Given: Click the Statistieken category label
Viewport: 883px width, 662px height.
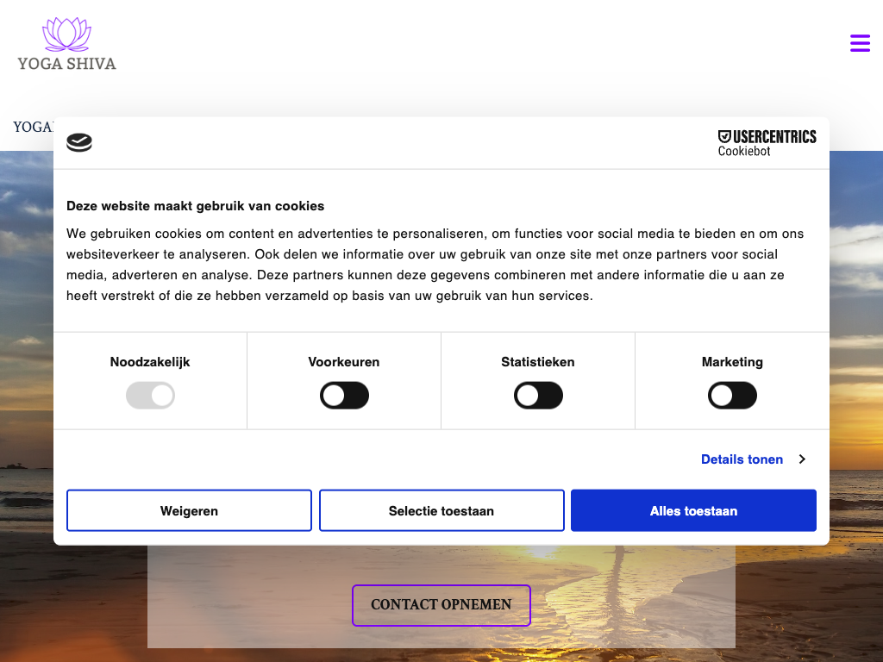Looking at the screenshot, I should pyautogui.click(x=538, y=362).
